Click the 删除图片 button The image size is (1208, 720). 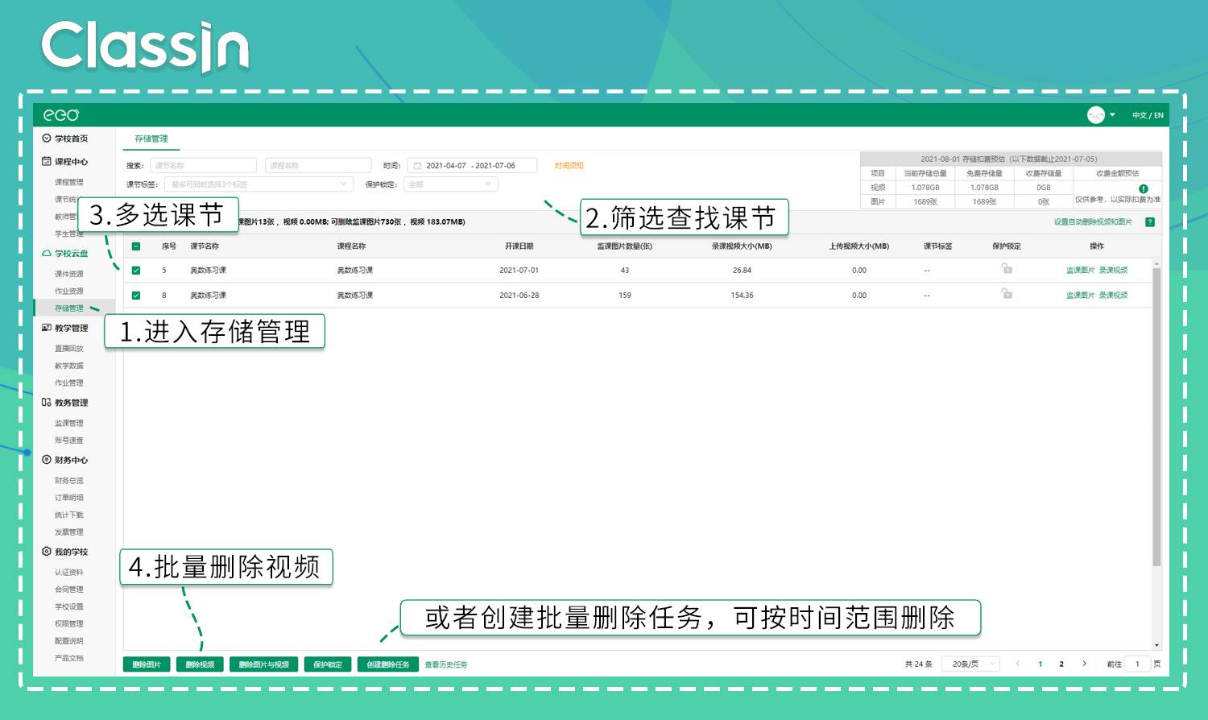point(147,664)
